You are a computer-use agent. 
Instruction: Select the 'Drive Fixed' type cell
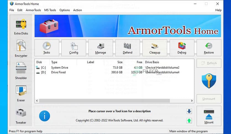tap(58, 72)
